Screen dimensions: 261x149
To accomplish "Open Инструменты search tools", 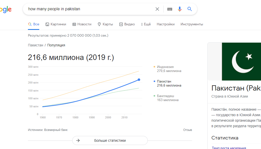I will click(x=192, y=24).
